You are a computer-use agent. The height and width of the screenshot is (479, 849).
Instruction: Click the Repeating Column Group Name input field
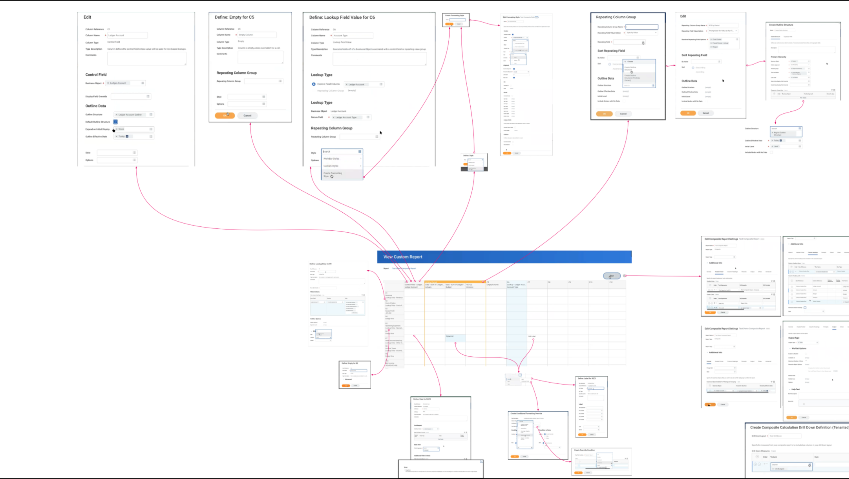point(642,27)
